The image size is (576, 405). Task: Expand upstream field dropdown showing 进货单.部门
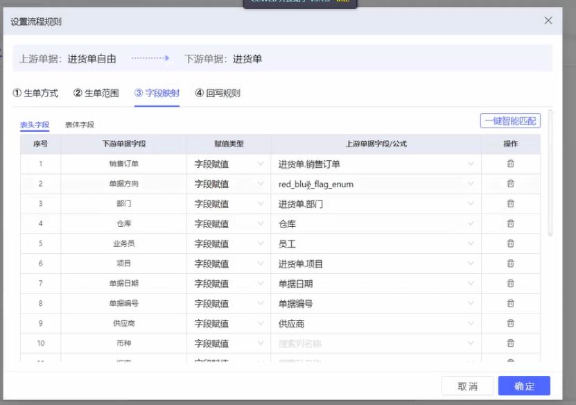pos(376,205)
